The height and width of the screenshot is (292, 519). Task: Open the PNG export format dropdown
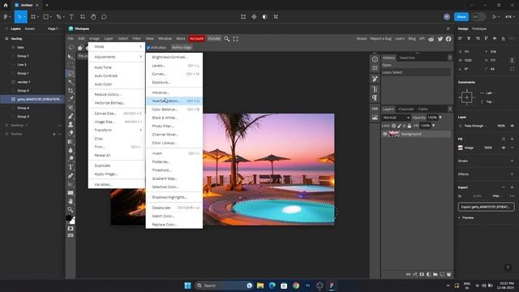(497, 196)
